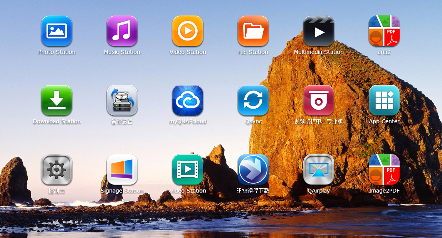Launch Image2PDF
This screenshot has height=238, width=442.
pyautogui.click(x=384, y=169)
